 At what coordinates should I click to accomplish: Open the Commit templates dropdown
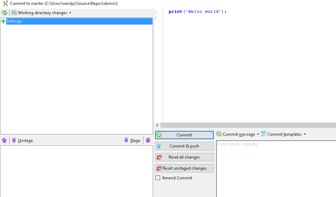283,134
